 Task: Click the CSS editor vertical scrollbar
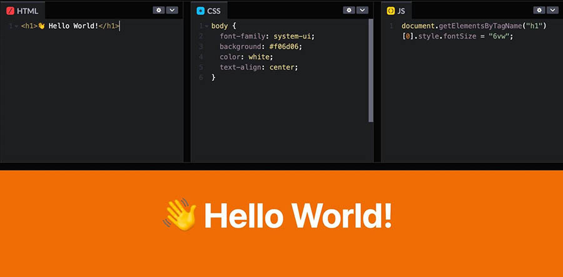371,69
